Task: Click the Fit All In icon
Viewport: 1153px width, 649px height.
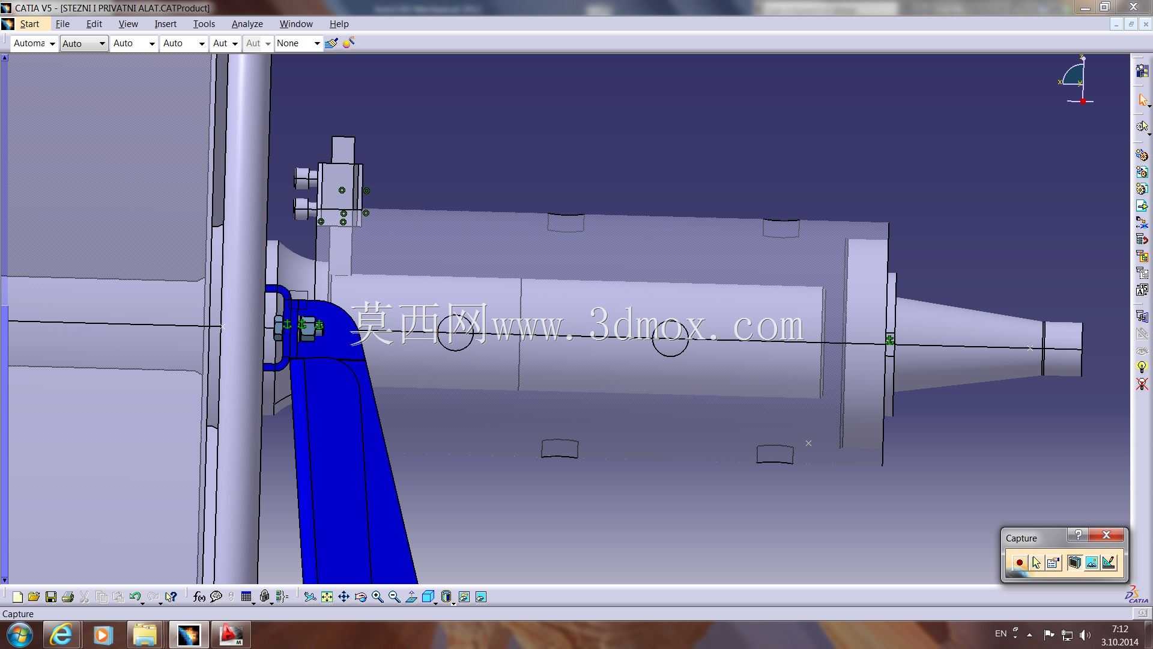Action: pos(327,597)
